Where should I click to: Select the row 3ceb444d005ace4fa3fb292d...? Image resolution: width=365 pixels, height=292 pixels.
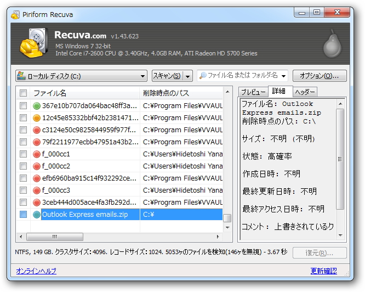click(x=119, y=203)
